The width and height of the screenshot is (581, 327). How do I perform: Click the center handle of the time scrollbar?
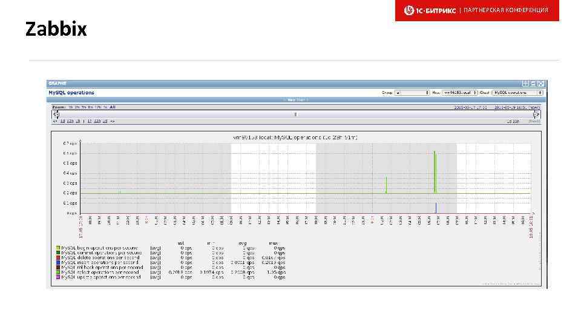coord(295,114)
